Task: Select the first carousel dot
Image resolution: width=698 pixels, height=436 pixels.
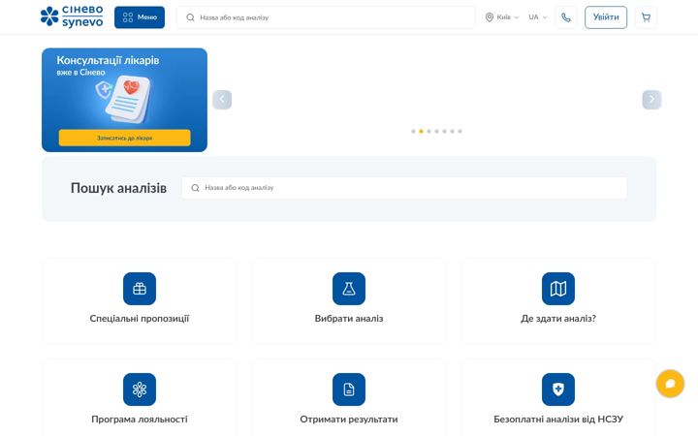Action: (414, 131)
